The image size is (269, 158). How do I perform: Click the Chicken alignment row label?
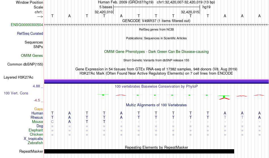pos(36,135)
